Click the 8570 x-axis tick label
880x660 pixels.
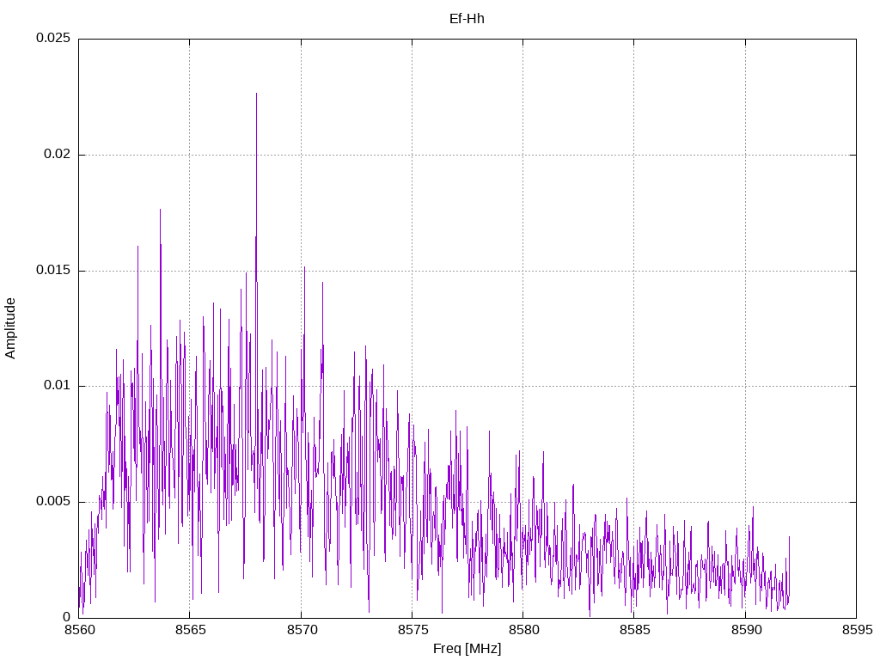pos(302,630)
